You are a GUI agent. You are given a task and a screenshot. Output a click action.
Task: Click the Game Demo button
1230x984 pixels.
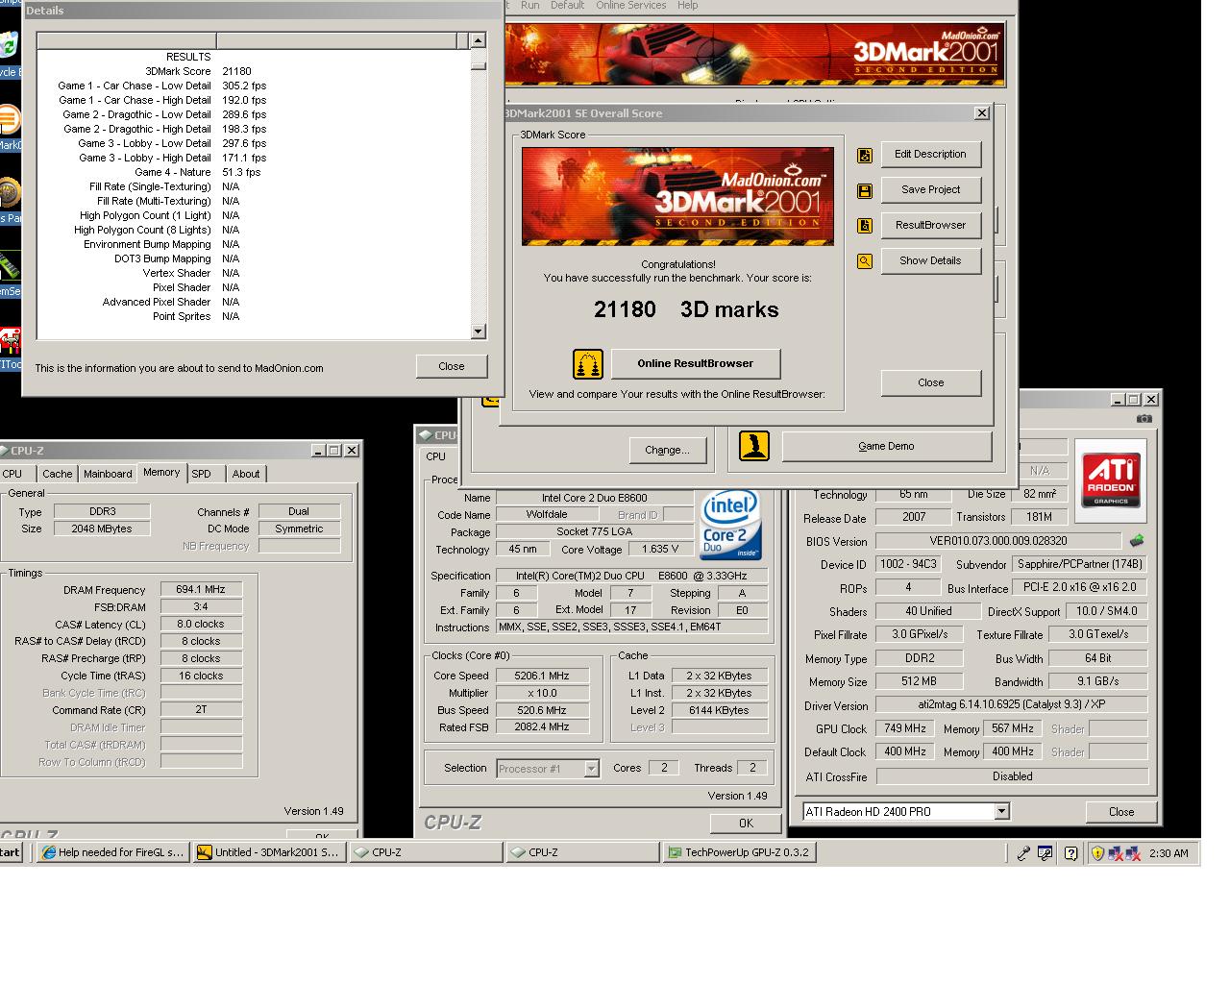tap(886, 447)
